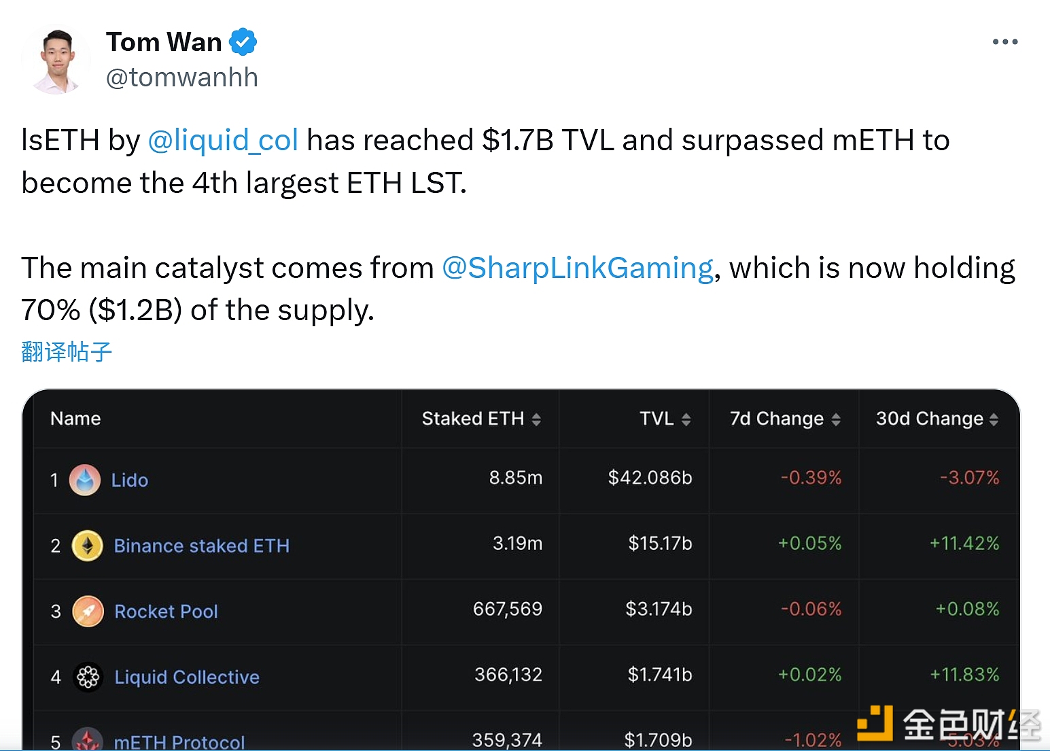The height and width of the screenshot is (751, 1050).
Task: Click the Binance staked ETH logo icon
Action: click(88, 546)
